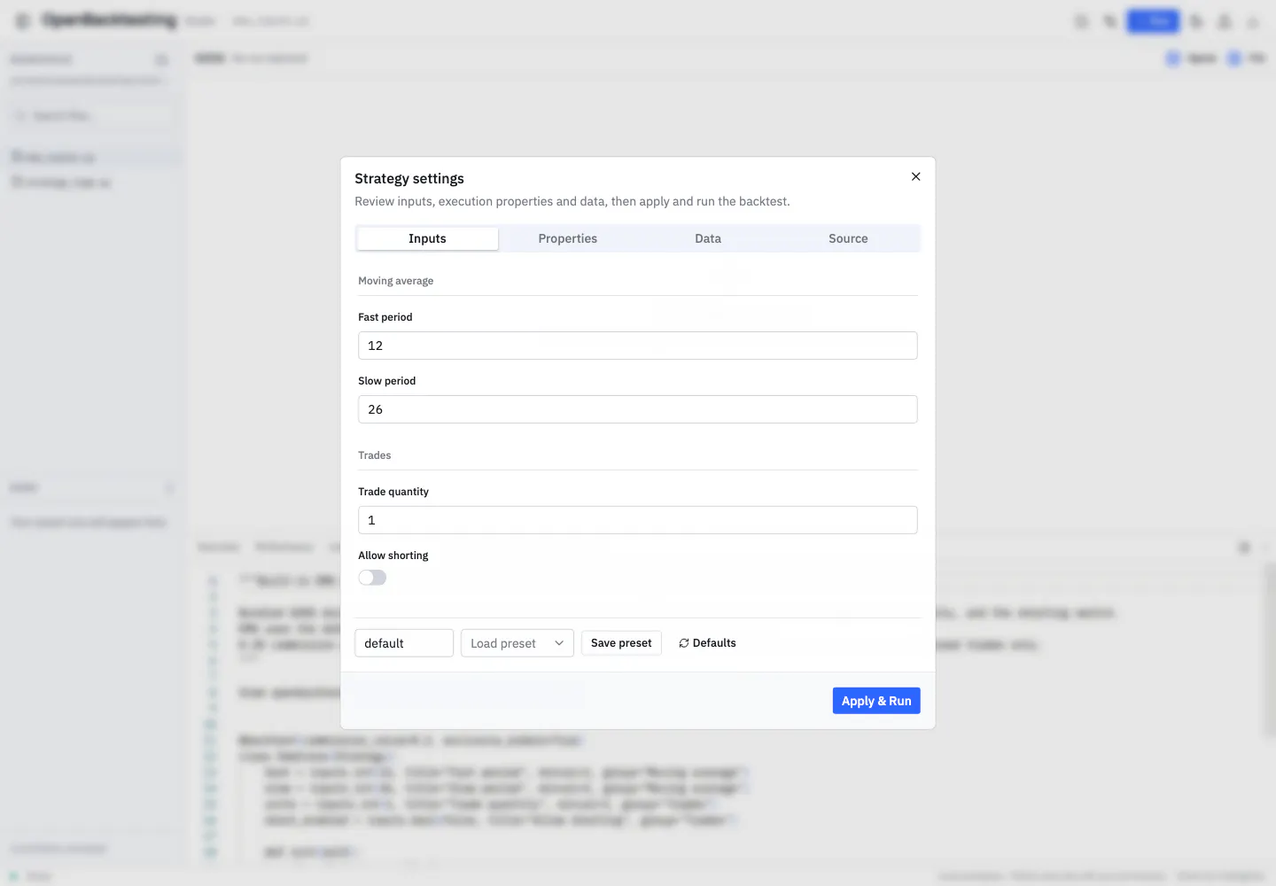This screenshot has width=1276, height=886.
Task: Click the user profile icon in top bar
Action: click(x=1225, y=21)
